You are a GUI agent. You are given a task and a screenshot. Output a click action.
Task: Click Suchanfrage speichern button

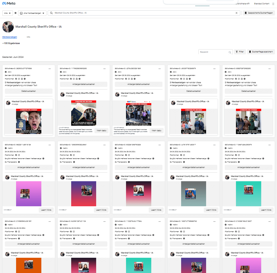[261, 52]
